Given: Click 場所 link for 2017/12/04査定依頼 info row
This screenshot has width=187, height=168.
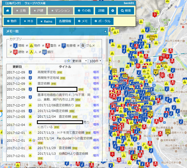Looking at the screenshot, I should (96, 111).
